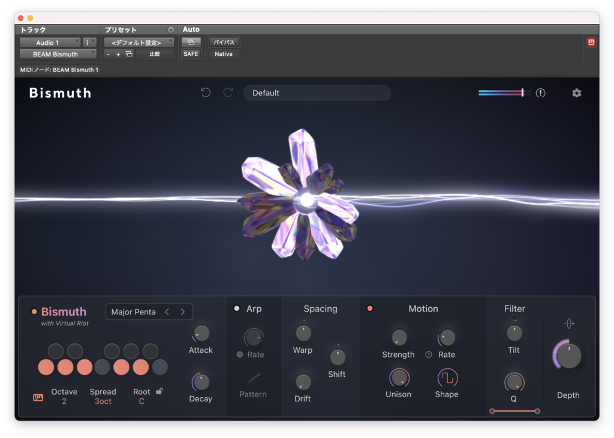Click the Decay knob
Screen dimensions: 614x438
pyautogui.click(x=201, y=382)
